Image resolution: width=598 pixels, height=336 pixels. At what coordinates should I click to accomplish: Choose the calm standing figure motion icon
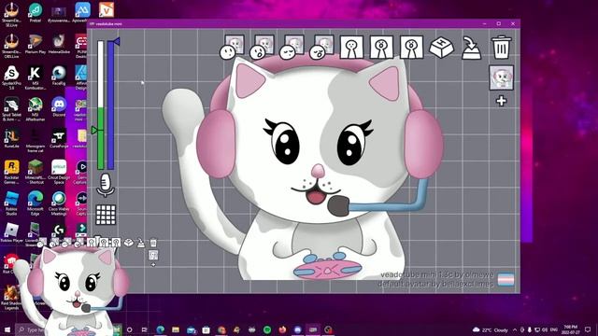tap(351, 48)
